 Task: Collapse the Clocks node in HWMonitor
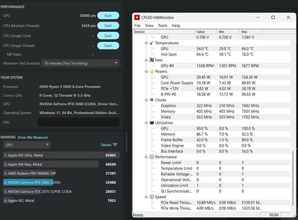click(x=146, y=100)
